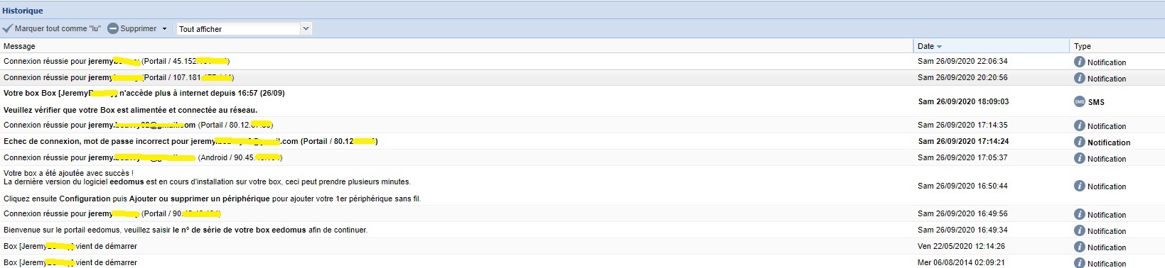Click the info icon of the 22/05/2020 notification
The height and width of the screenshot is (268, 1165).
[1080, 247]
